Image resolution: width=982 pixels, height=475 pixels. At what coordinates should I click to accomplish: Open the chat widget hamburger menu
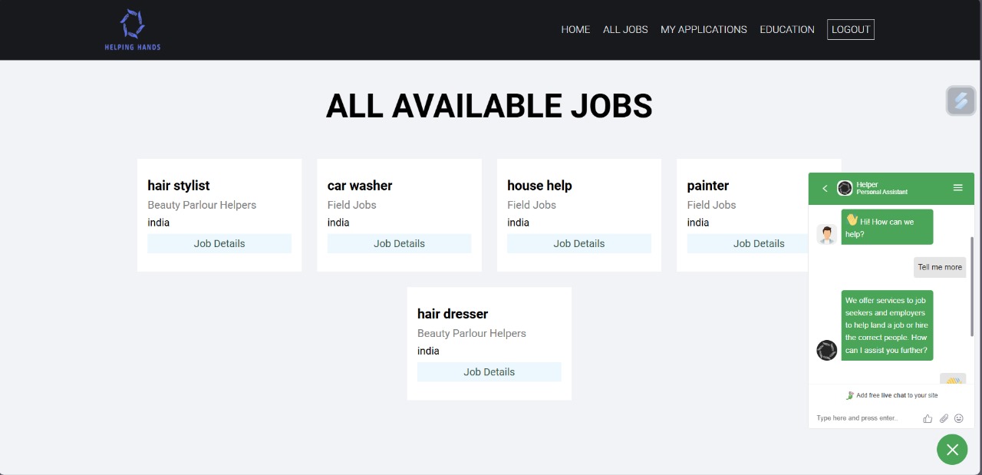[x=957, y=187]
